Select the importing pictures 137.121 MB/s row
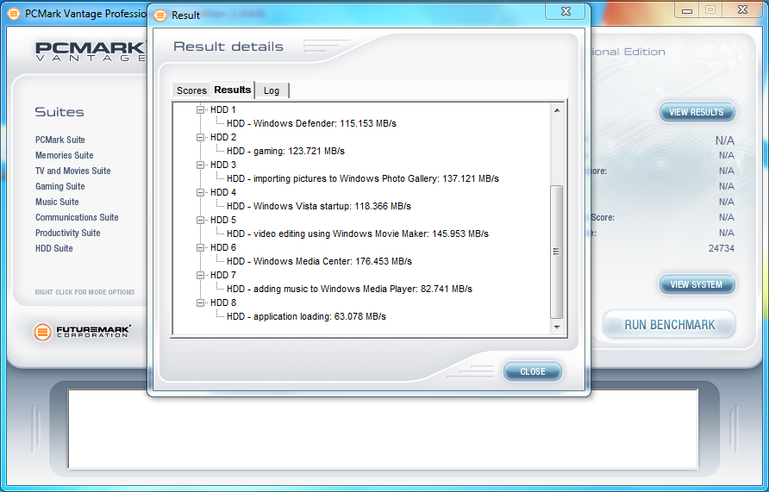Image resolution: width=769 pixels, height=492 pixels. tap(362, 178)
